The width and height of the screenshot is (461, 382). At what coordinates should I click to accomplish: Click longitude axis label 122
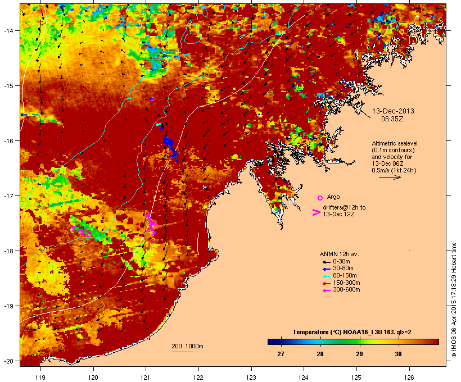[x=198, y=378]
